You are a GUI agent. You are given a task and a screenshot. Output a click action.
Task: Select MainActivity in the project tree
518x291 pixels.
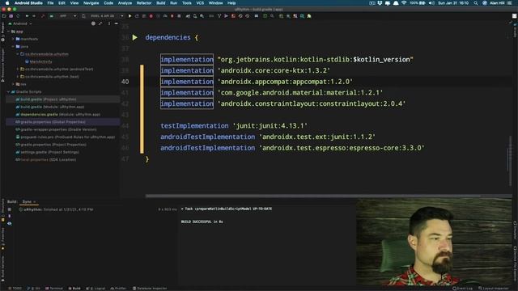pyautogui.click(x=39, y=61)
